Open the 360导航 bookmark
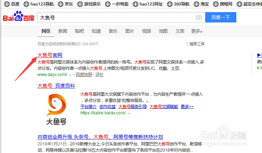The height and width of the screenshot is (153, 262). (178, 4)
